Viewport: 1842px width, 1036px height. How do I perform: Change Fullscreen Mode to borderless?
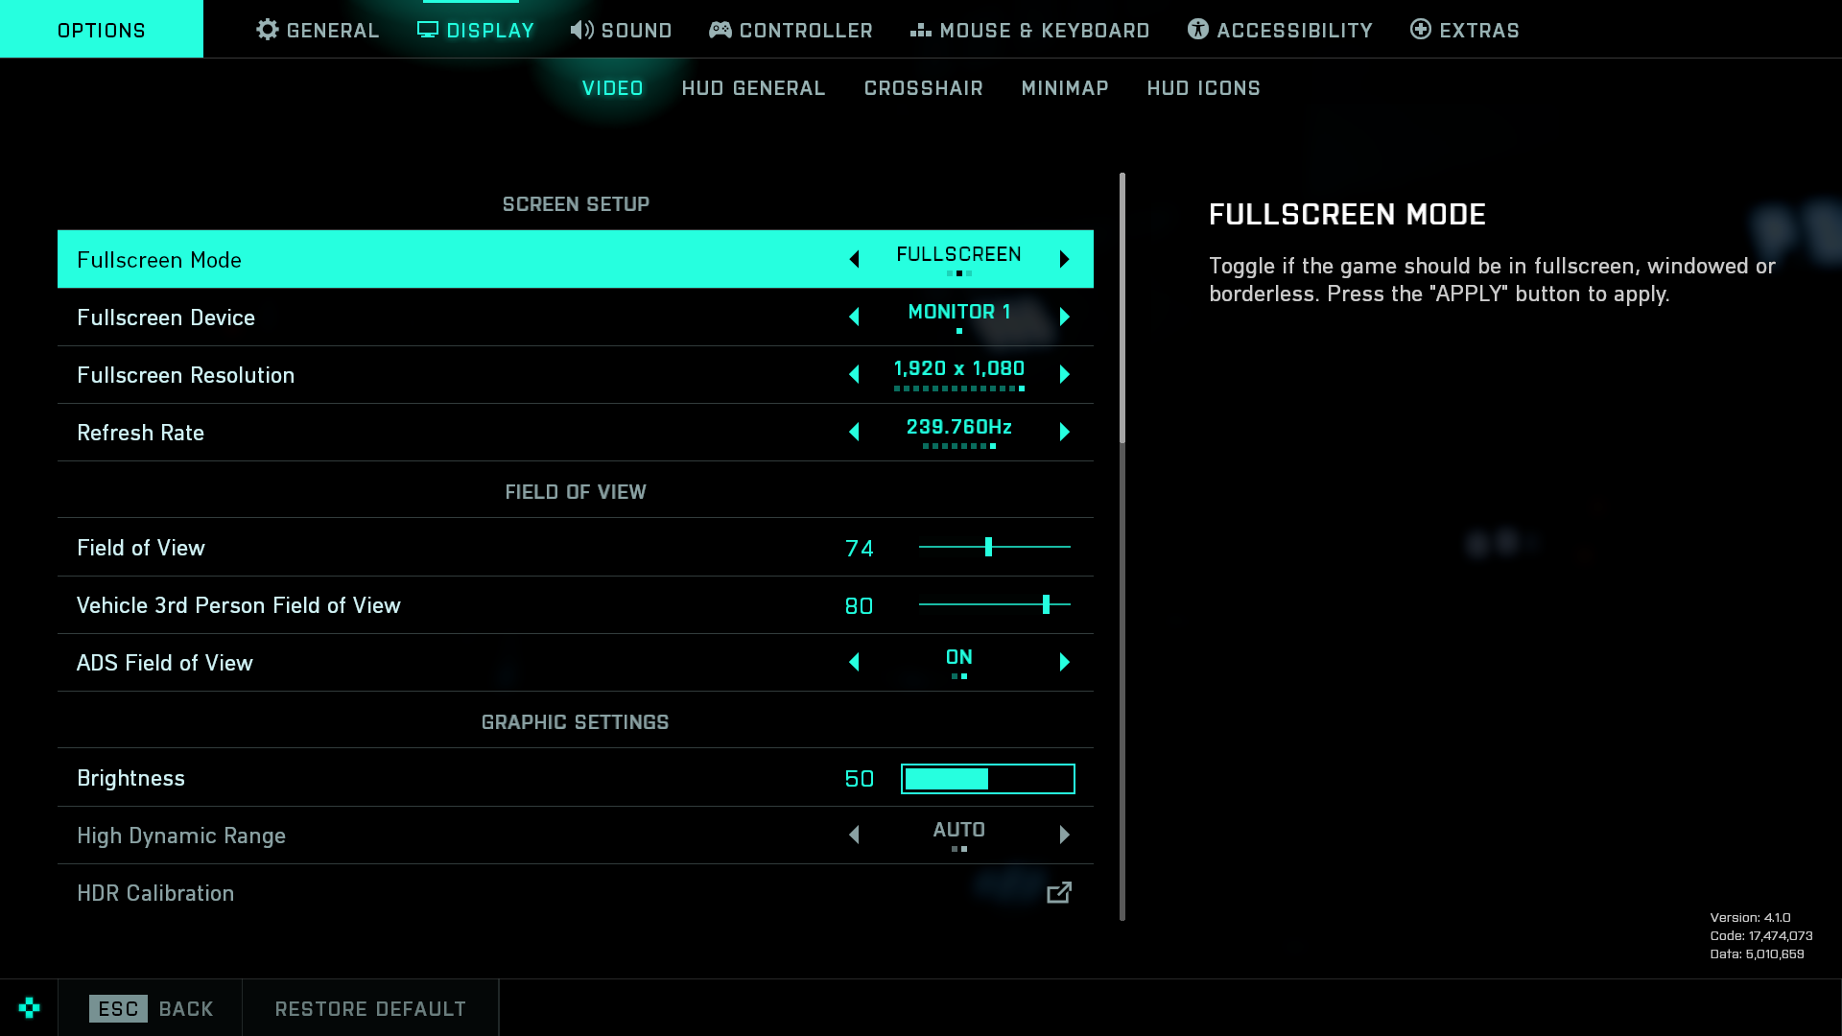pos(1063,258)
